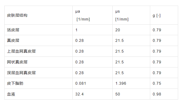Select the μs [1/mm] column header
Image resolution: width=182 pixels, height=106 pixels.
point(122,15)
